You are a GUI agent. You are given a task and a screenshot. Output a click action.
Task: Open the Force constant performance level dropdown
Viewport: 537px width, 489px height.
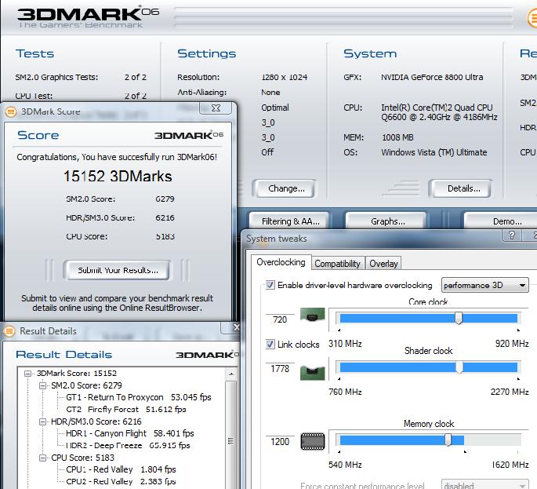pyautogui.click(x=484, y=485)
